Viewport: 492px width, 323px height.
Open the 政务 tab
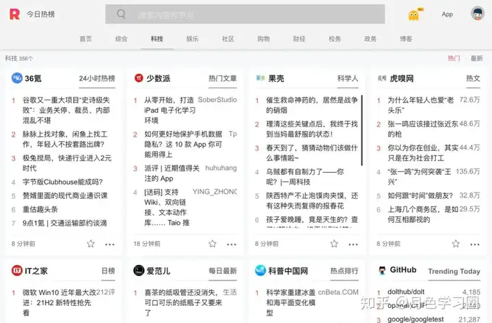coord(370,39)
